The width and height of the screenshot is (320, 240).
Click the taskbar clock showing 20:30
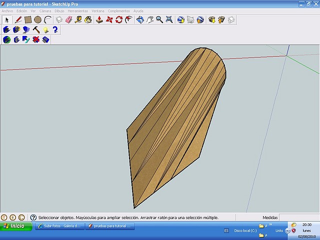(x=306, y=224)
